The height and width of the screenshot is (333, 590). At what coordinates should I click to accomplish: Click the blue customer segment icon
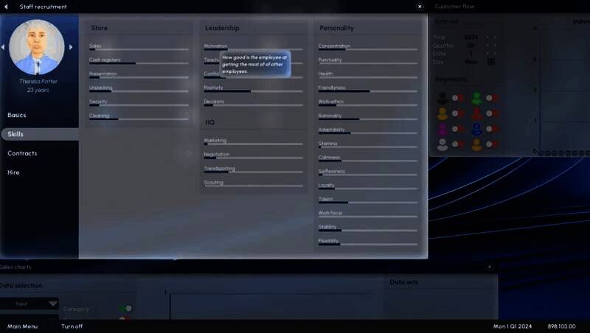pos(476,130)
